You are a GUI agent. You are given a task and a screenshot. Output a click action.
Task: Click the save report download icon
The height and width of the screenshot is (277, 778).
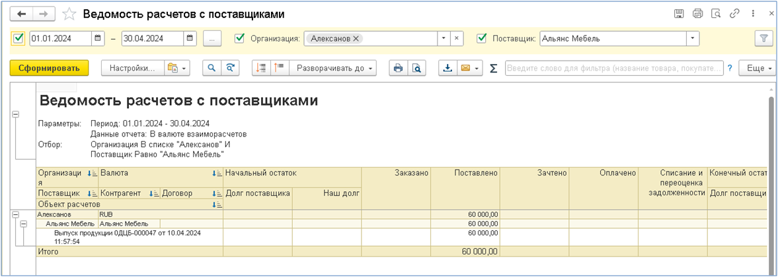click(447, 68)
